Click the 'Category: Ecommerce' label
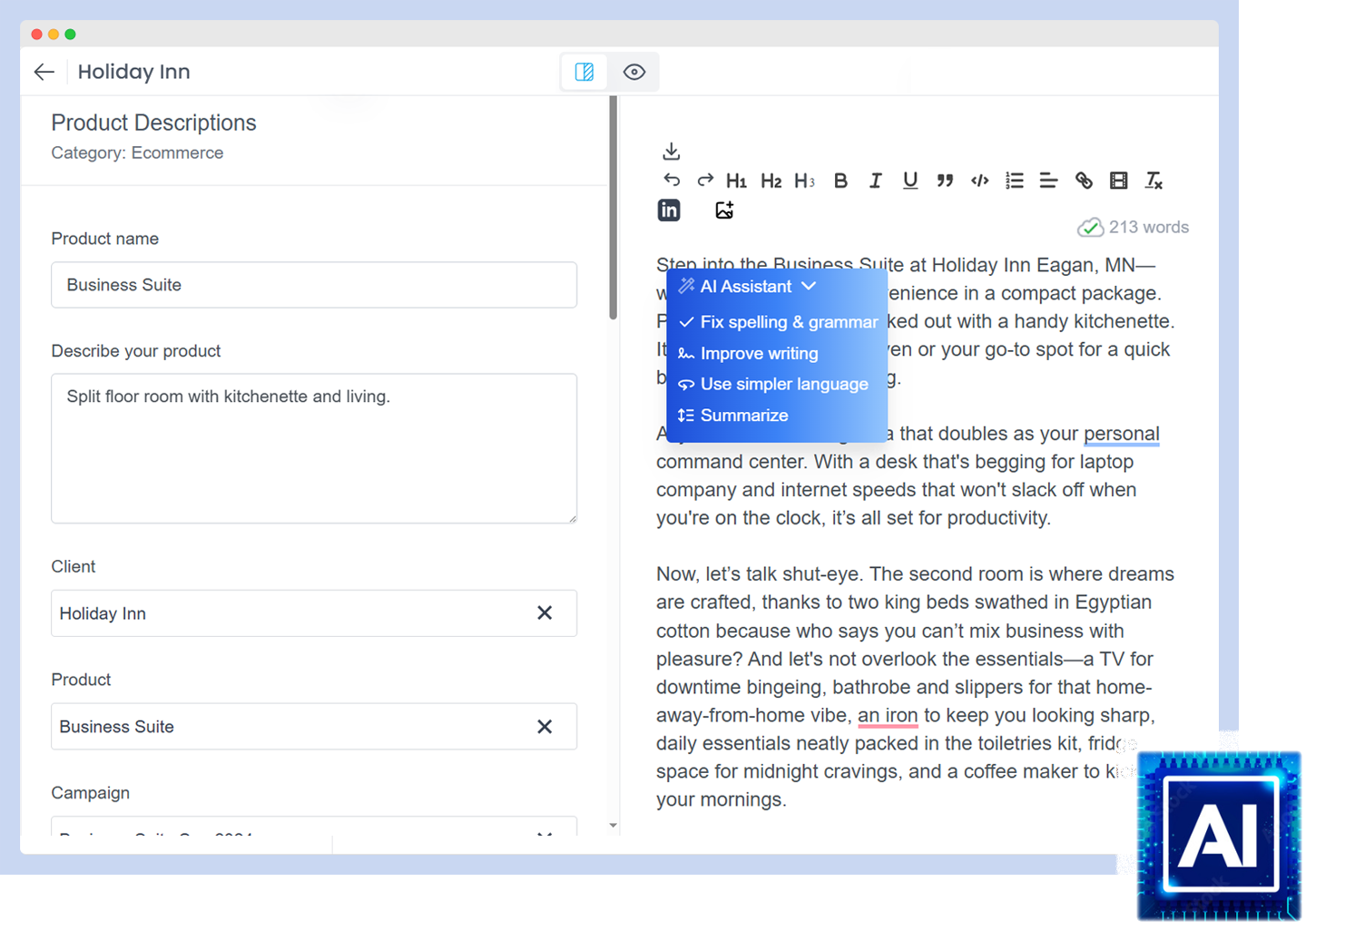1345x950 pixels. (x=137, y=153)
